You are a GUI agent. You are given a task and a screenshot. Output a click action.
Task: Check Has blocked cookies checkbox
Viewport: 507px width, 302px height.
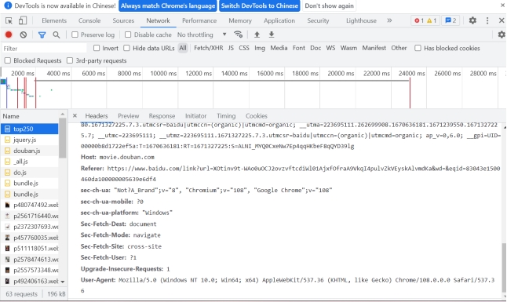coord(418,48)
